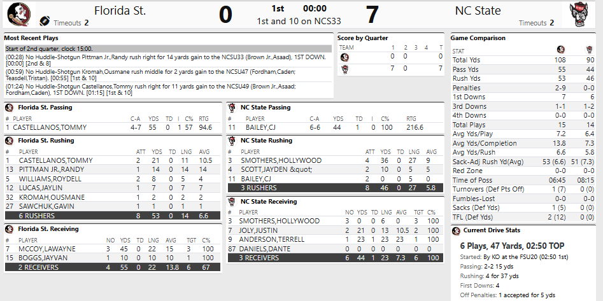Click the NC State logo in Score by Quarter

pos(344,68)
